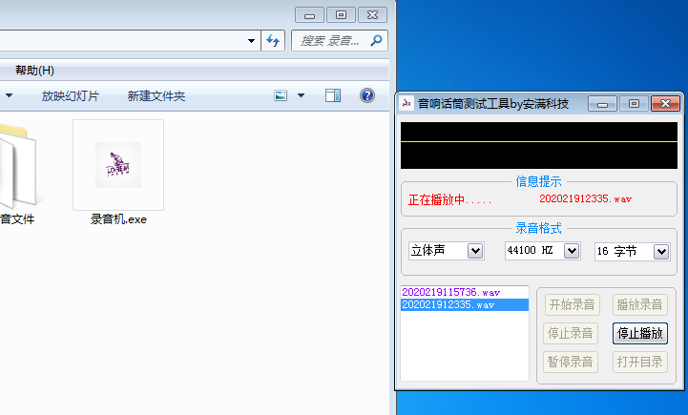Click the 音响话筒测试工具 title bar app icon

point(407,103)
